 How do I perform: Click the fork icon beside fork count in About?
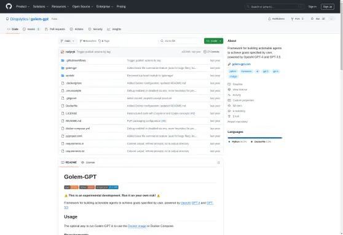[229, 116]
